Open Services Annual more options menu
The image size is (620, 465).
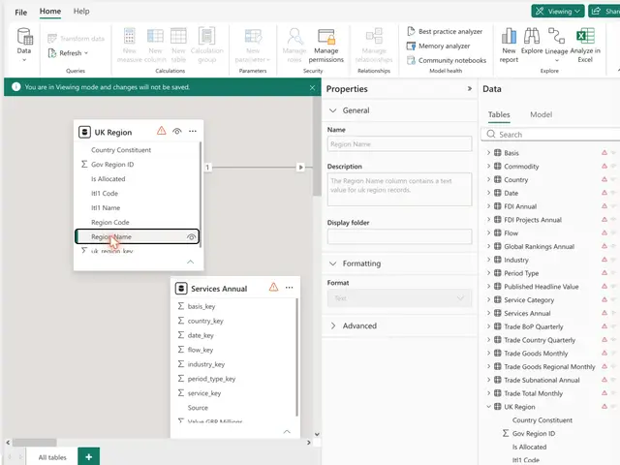point(290,288)
